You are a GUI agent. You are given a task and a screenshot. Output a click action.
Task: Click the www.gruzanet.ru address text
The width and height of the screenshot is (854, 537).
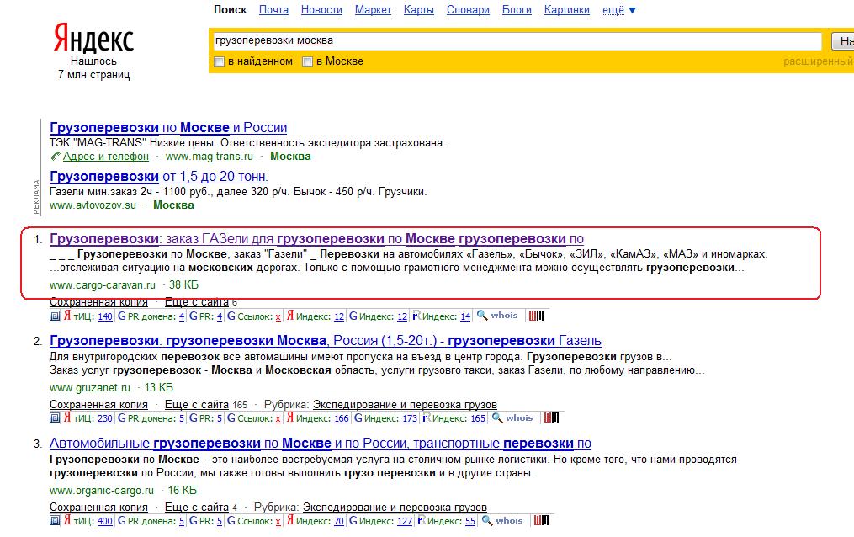[90, 388]
